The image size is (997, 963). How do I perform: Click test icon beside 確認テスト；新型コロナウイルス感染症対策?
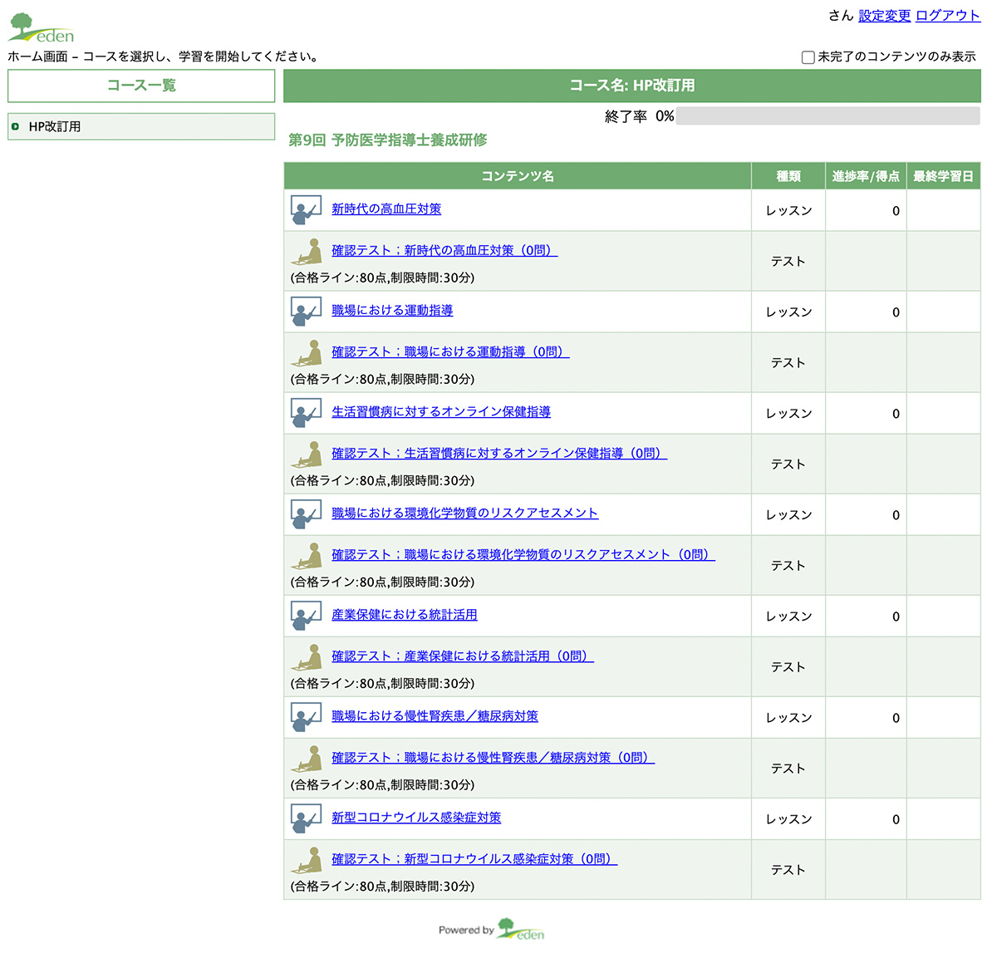[306, 860]
